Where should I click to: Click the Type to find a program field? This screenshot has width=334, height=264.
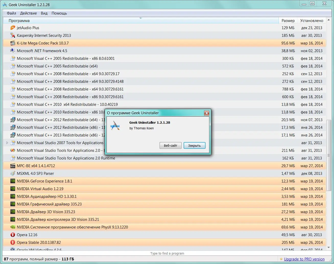(x=167, y=253)
